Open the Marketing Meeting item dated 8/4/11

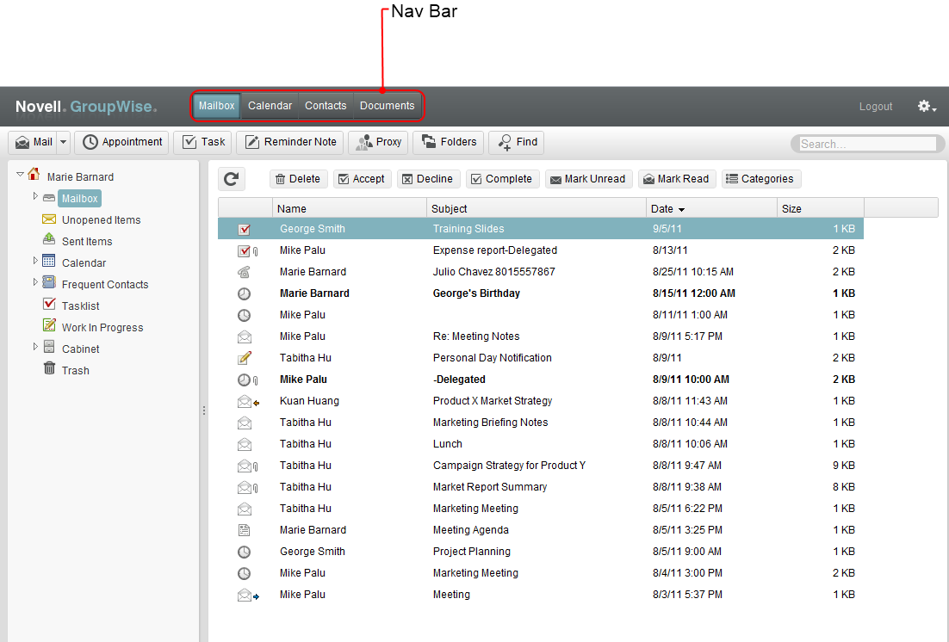point(541,573)
